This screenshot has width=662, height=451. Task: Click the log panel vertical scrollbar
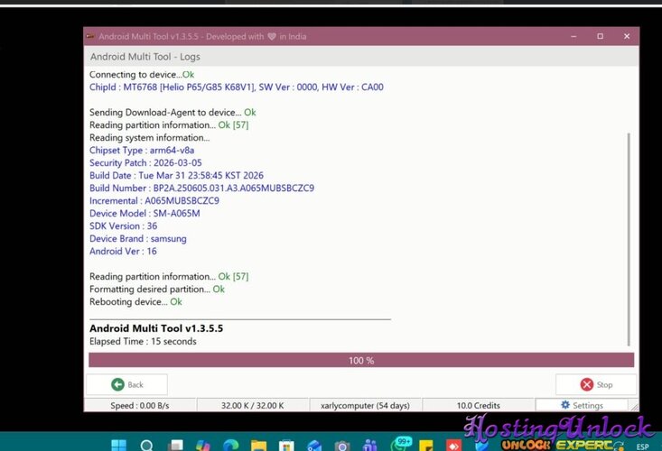(629, 239)
